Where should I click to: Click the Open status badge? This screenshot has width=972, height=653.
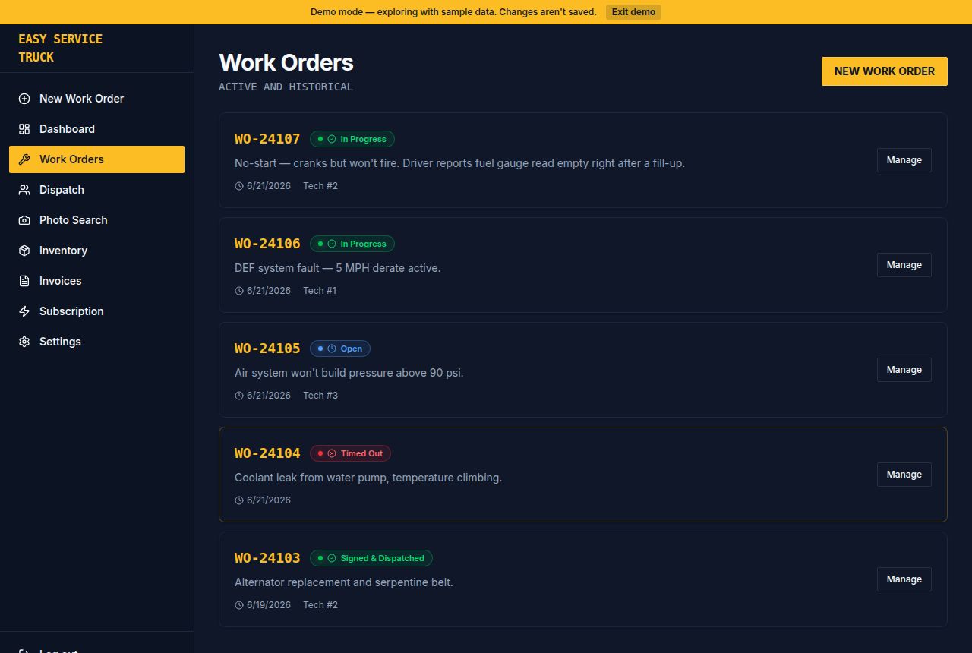[x=340, y=349]
